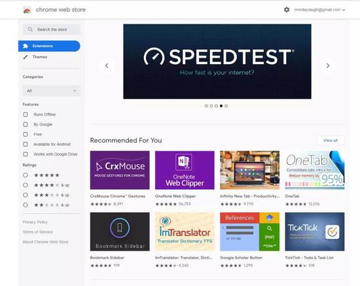Check Available for Android filter

pos(26,144)
